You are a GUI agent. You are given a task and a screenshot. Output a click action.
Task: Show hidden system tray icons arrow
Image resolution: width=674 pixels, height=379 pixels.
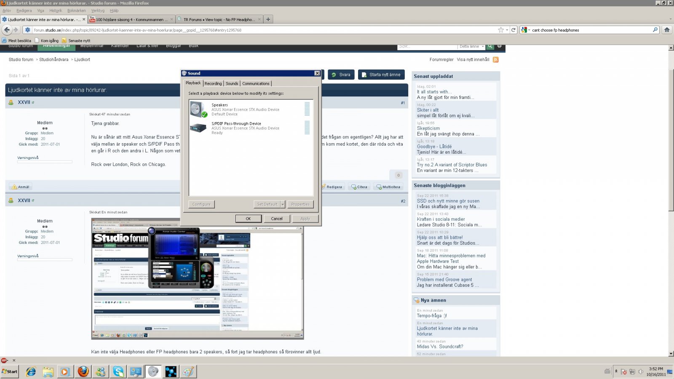616,371
